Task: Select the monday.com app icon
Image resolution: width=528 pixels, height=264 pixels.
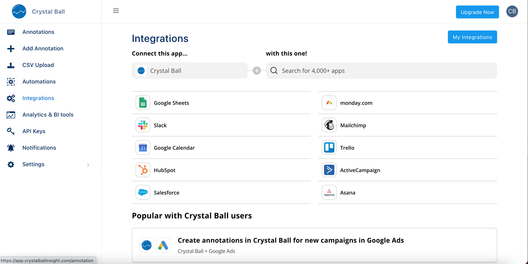Action: click(329, 103)
